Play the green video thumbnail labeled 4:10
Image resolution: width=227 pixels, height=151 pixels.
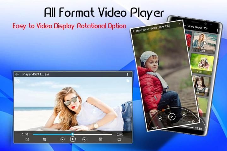coord(201,64)
